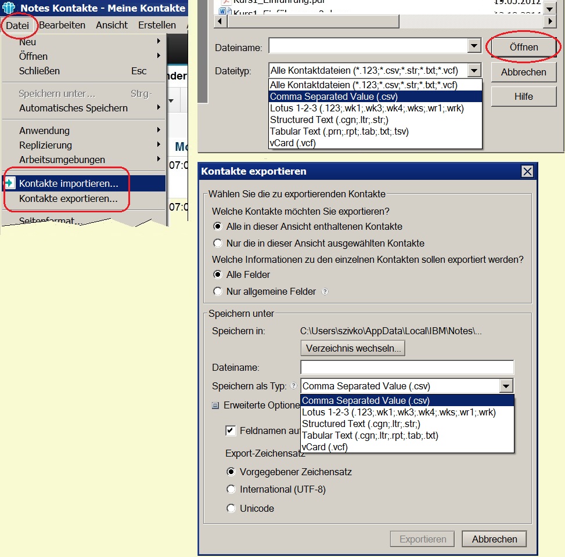Collapse the Erweiterte Optionen section

215,406
